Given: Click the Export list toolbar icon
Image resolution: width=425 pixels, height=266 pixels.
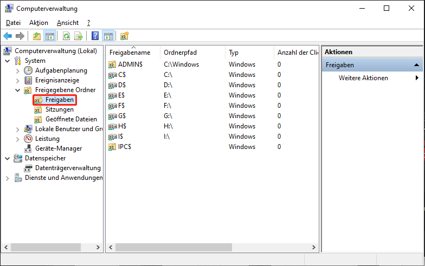Looking at the screenshot, I should pyautogui.click(x=79, y=36).
